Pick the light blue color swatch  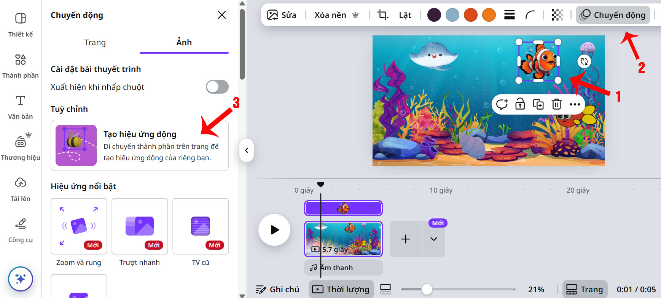tap(452, 15)
